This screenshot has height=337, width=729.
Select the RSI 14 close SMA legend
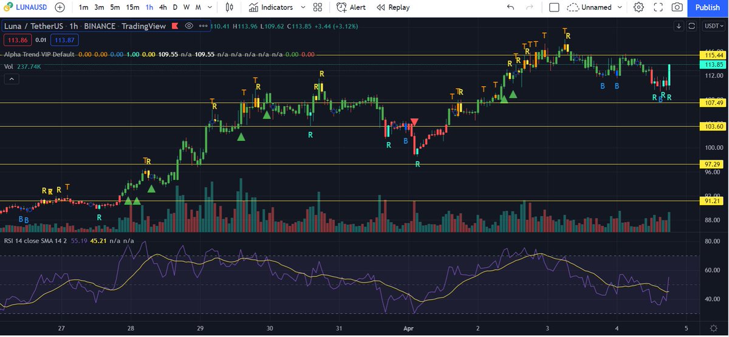(36, 241)
